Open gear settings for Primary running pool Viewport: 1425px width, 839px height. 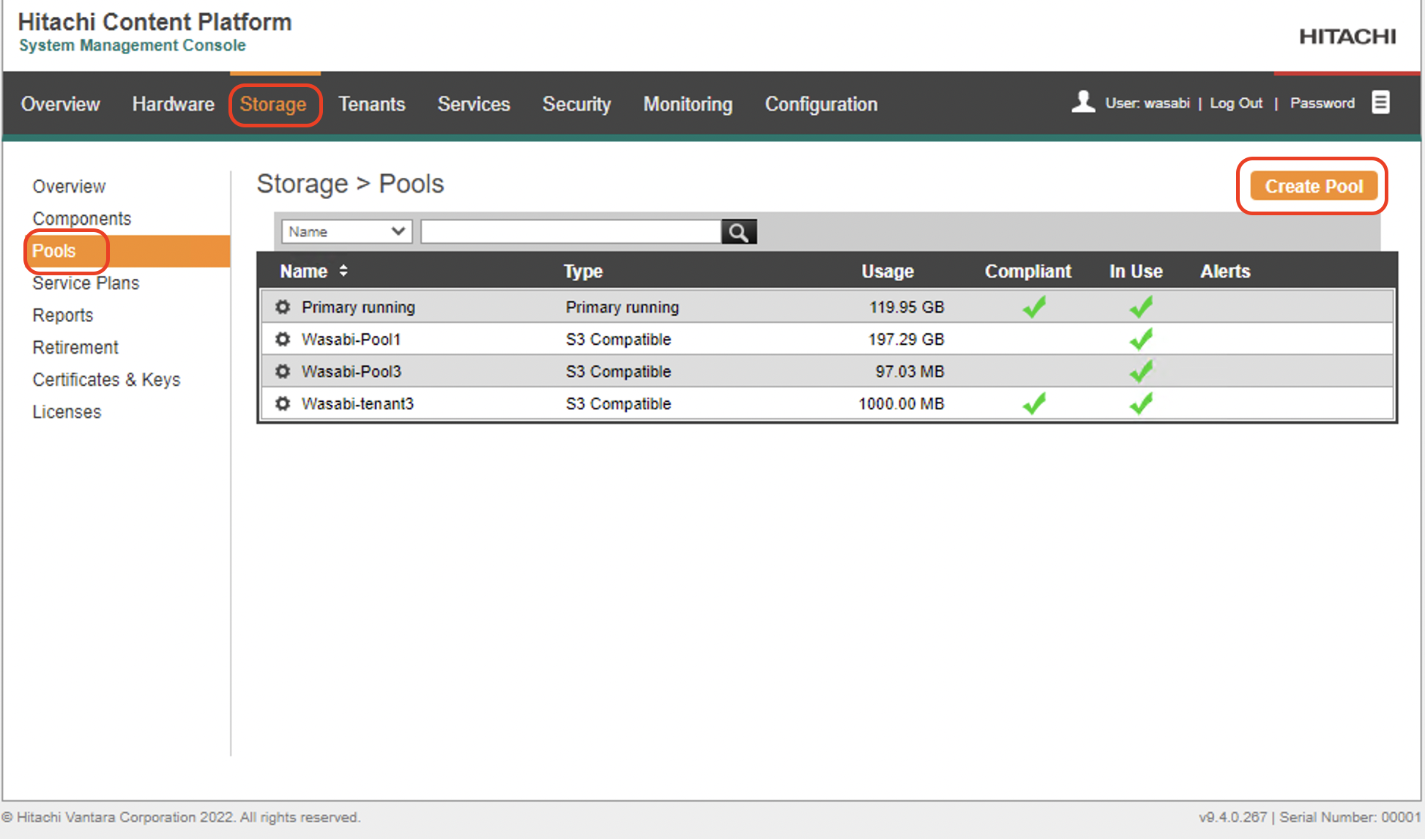click(x=283, y=307)
